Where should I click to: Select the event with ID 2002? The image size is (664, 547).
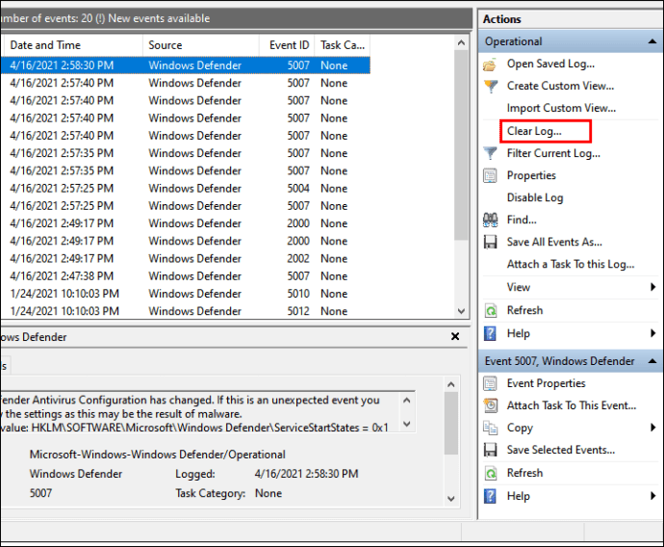pos(186,258)
